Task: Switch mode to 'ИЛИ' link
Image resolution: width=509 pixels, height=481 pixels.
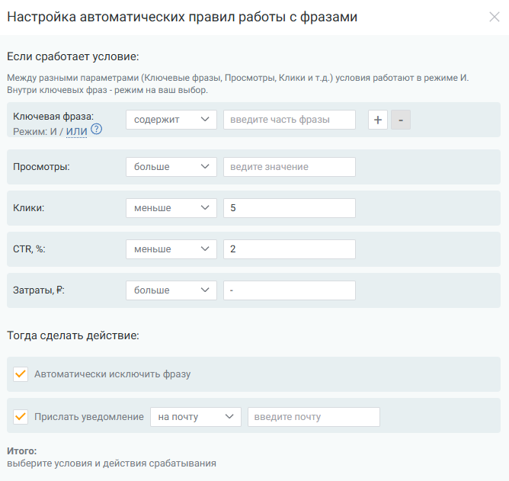Action: click(x=77, y=132)
